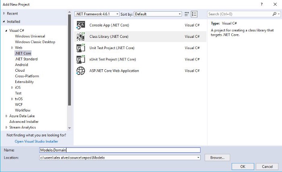Select xUnit Test Project (.NET Core) text

tap(112, 59)
